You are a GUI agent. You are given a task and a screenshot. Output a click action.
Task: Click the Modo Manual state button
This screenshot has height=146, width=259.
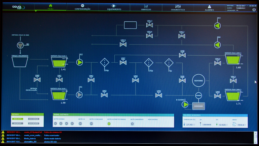pyautogui.click(x=34, y=119)
